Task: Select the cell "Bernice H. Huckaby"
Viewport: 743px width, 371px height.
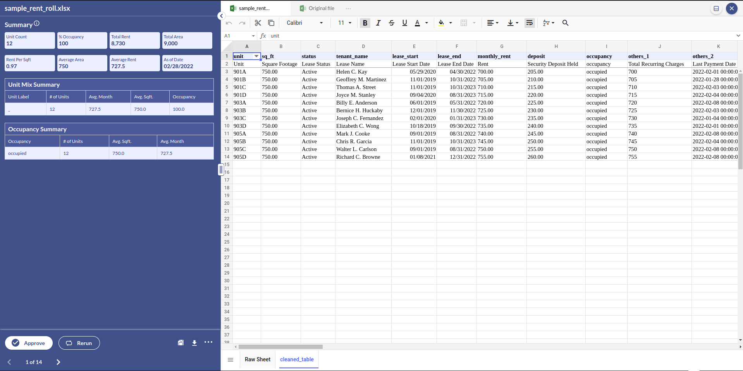Action: 363,110
